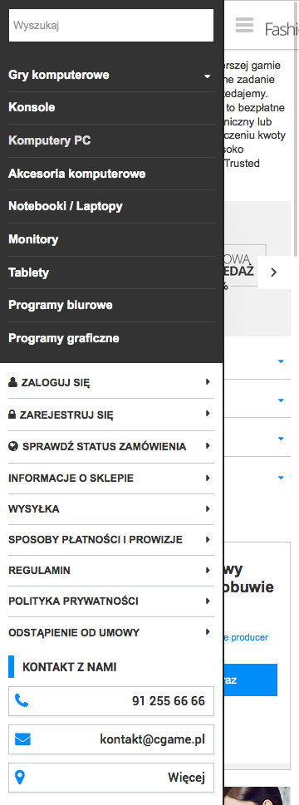
Task: Click the hamburger menu icon
Action: coord(245,25)
